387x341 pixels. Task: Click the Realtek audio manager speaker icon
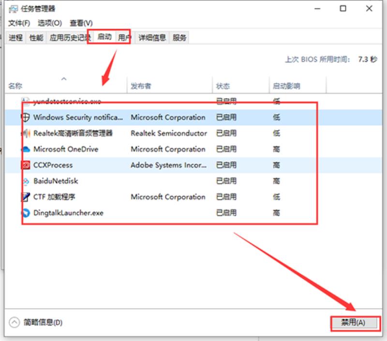26,133
